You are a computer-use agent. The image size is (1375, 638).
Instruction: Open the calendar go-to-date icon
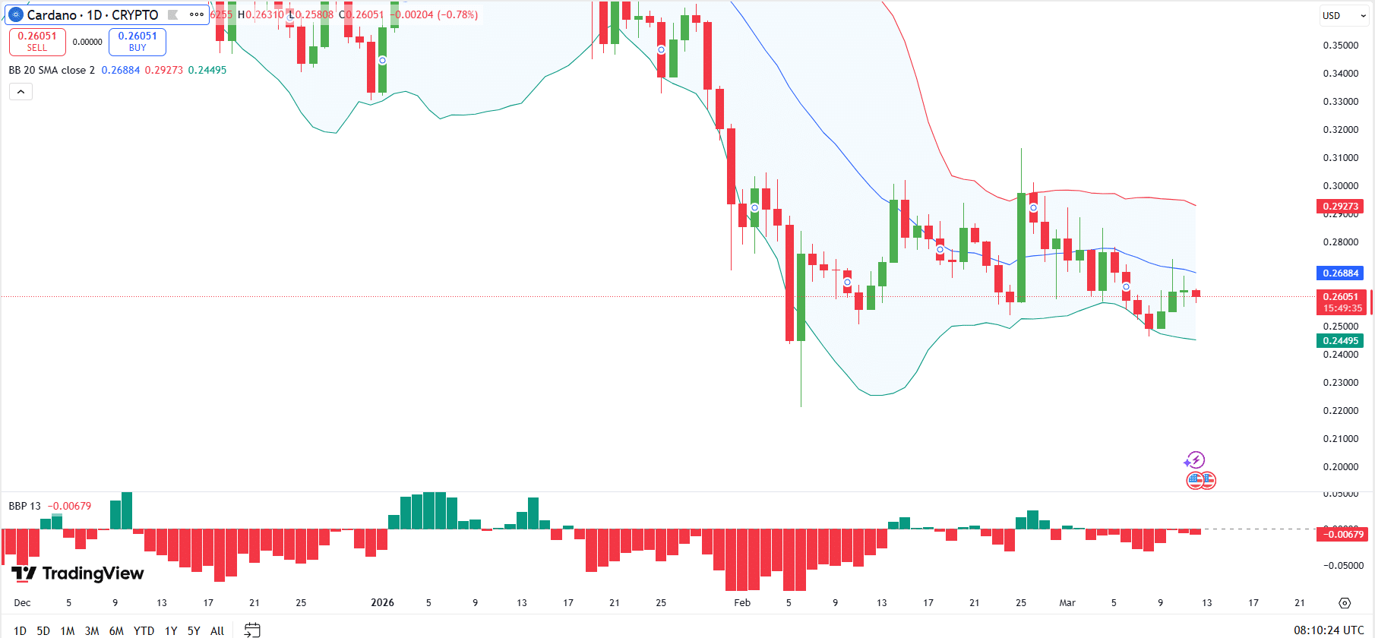click(252, 629)
